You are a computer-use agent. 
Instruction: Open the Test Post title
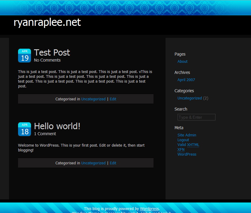tap(52, 53)
